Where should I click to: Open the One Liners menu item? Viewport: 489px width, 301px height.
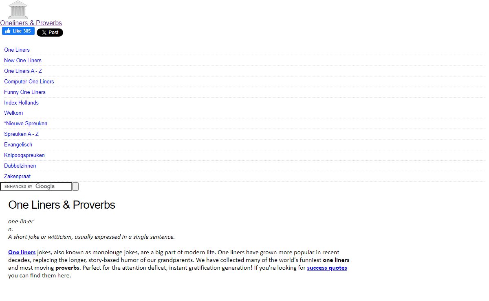pos(17,50)
